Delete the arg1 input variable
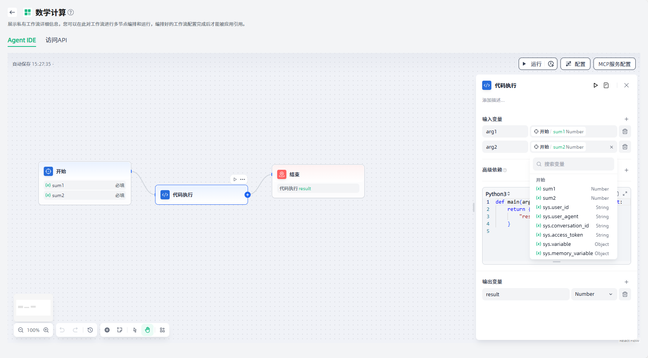648x358 pixels. point(625,131)
